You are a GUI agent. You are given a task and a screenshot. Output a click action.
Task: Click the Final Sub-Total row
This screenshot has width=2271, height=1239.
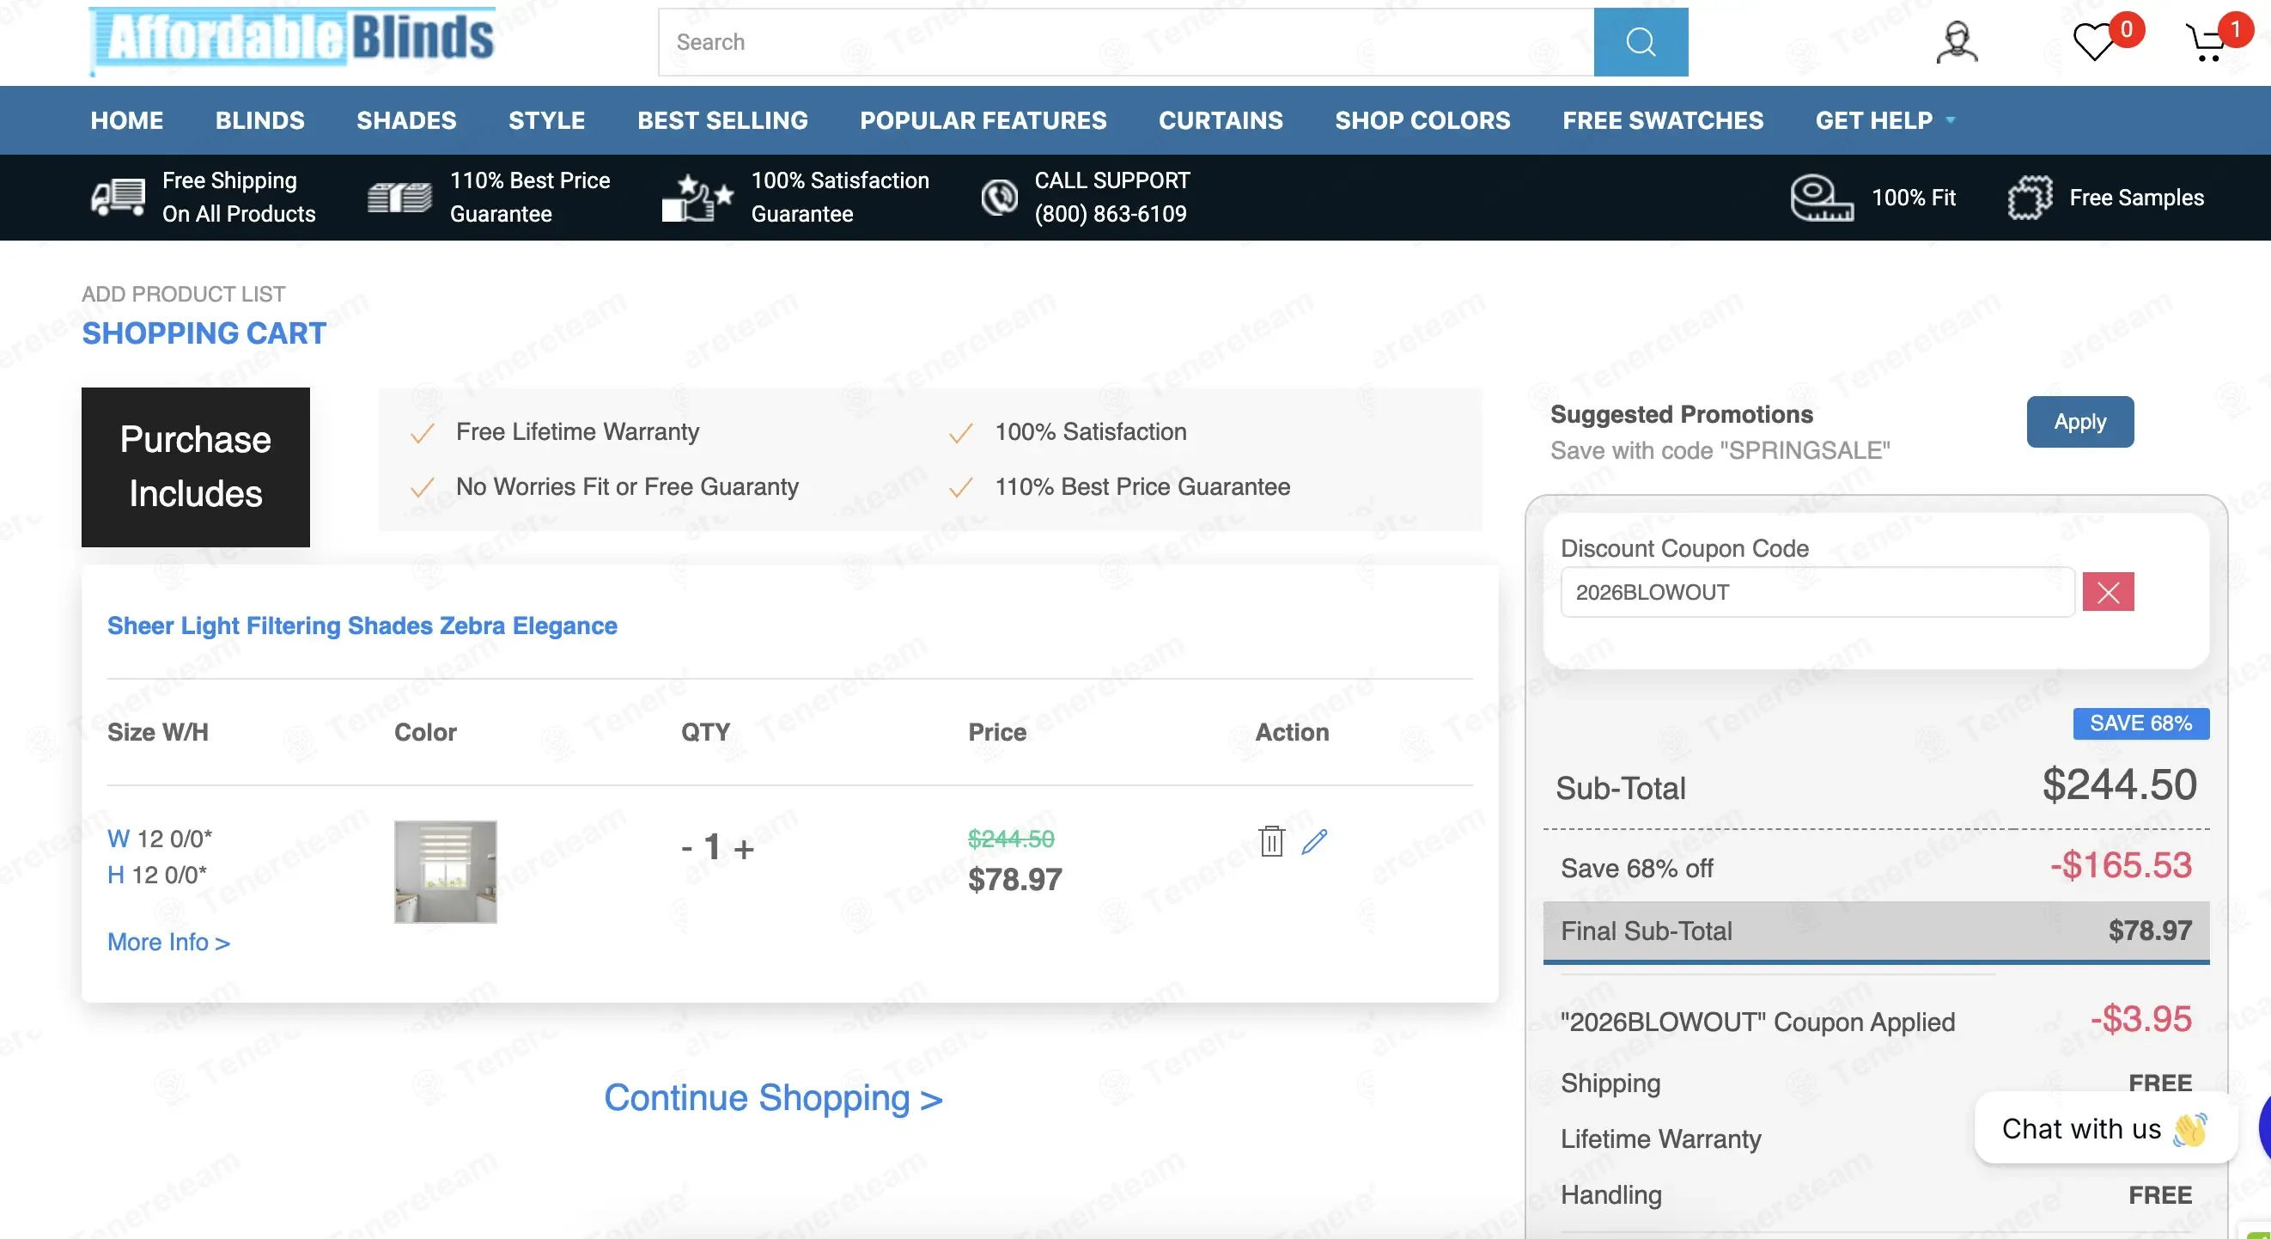1876,931
